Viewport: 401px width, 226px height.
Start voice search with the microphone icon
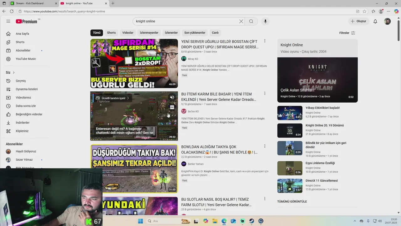pyautogui.click(x=265, y=21)
